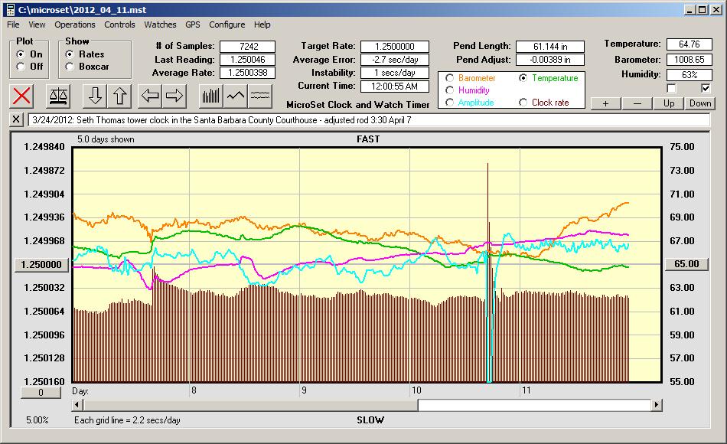Click the plus (+) button
727x444 pixels.
605,103
